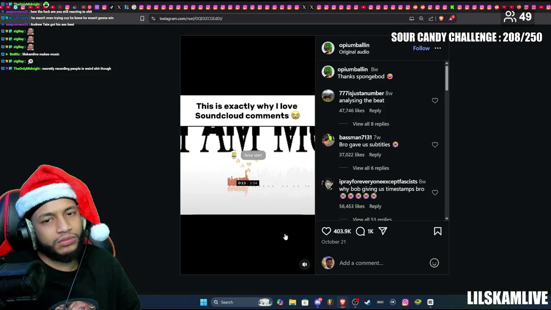
Task: Expand View all 53 replies
Action: pyautogui.click(x=372, y=220)
